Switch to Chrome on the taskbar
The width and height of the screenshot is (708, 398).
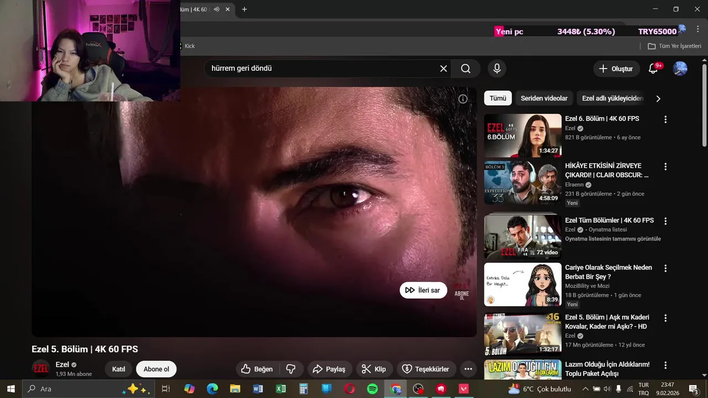[x=395, y=389]
